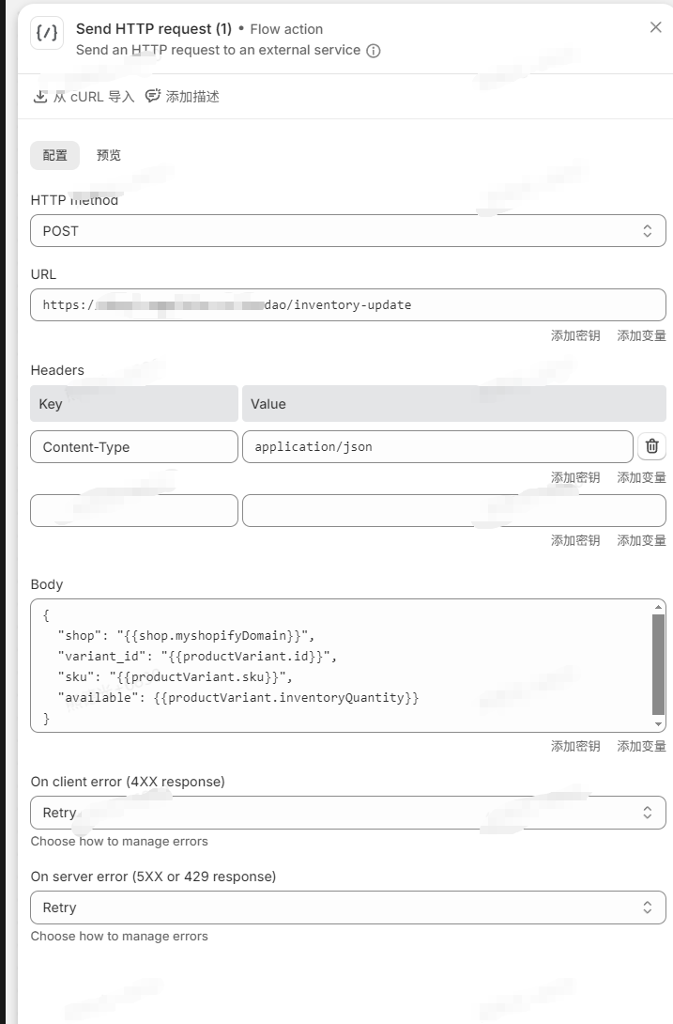The height and width of the screenshot is (1024, 673).
Task: Open the HTTP method dropdown
Action: (347, 231)
